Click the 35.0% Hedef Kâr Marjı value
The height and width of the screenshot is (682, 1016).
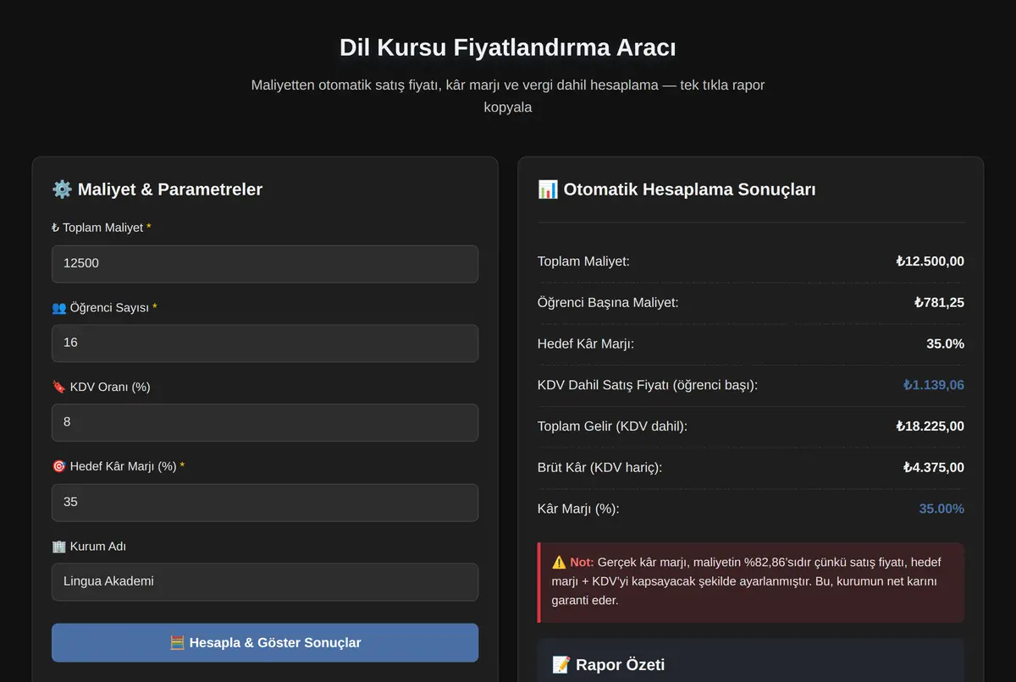tap(945, 344)
